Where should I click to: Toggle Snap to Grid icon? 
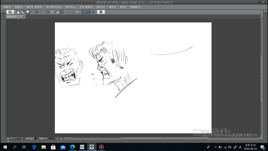93,12
